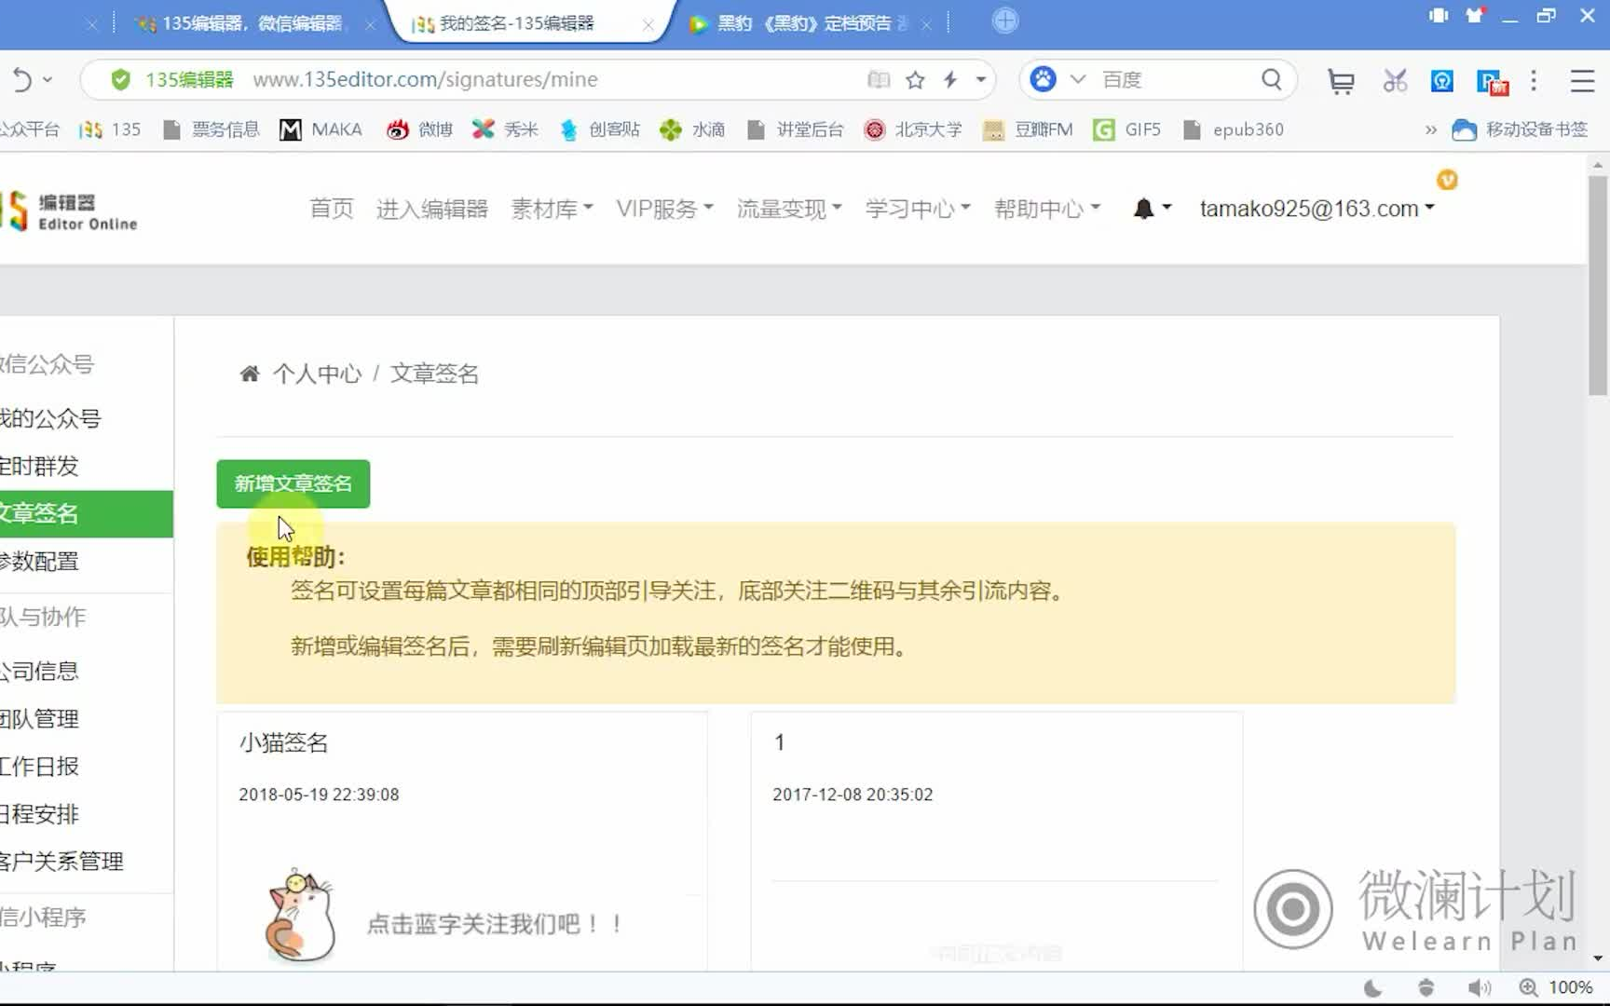Open a new tab with plus button

1005,21
